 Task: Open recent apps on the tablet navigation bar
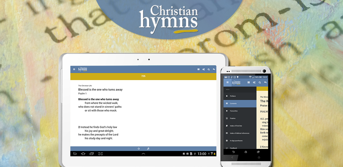92,154
